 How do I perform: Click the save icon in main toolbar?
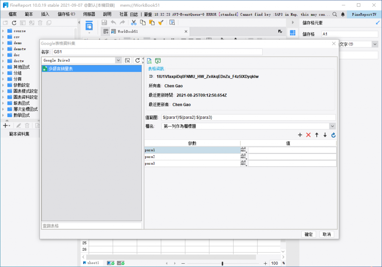click(104, 23)
